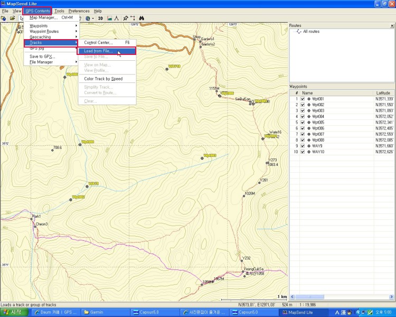Screen dimensions: 396x317
Task: Close the Routes panel
Action: click(x=392, y=26)
